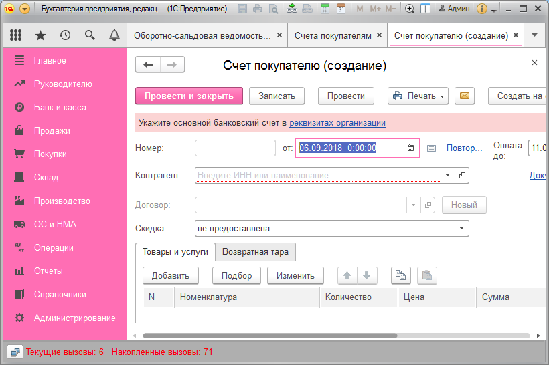Viewport: 549px width, 365px height.
Task: Open the History clock icon
Action: pos(65,35)
